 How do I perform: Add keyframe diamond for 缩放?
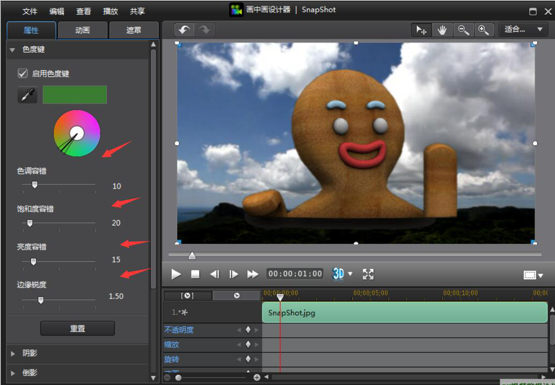(248, 344)
